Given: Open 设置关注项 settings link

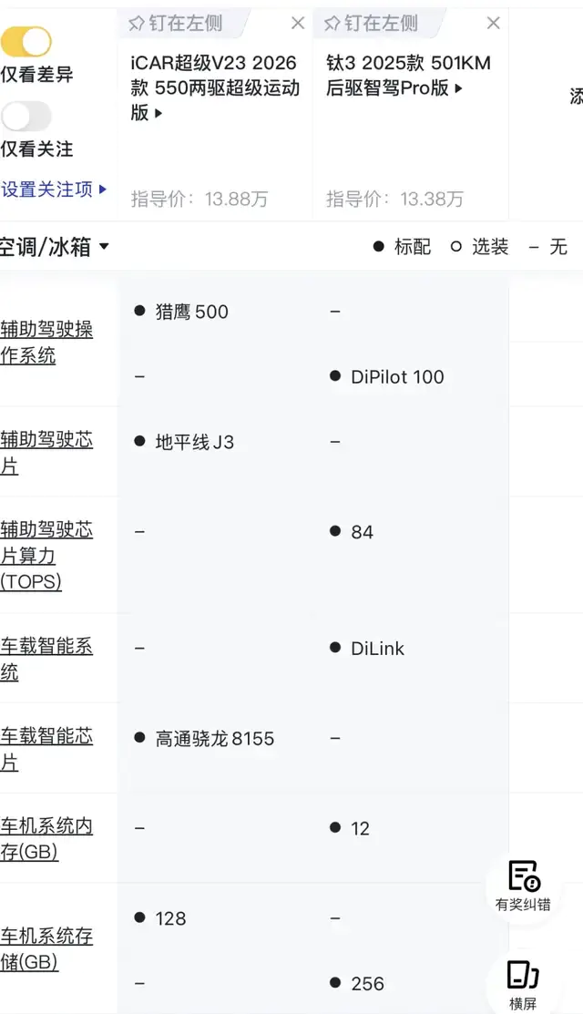Looking at the screenshot, I should click(54, 189).
